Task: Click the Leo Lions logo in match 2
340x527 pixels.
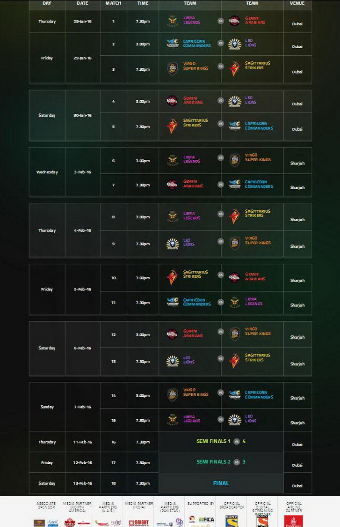Action: 234,44
